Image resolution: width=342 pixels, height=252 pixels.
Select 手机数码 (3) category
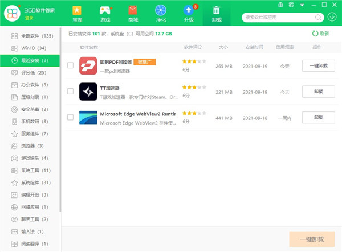(x=30, y=121)
